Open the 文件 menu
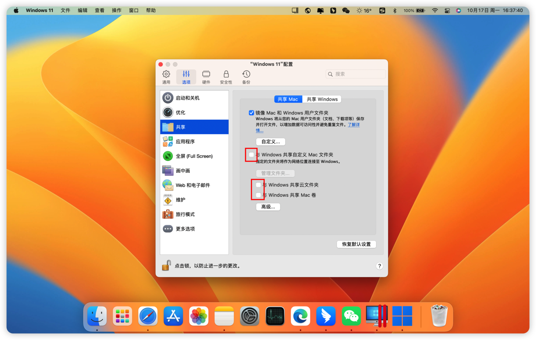Screen dimensions: 536x340 coord(65,10)
